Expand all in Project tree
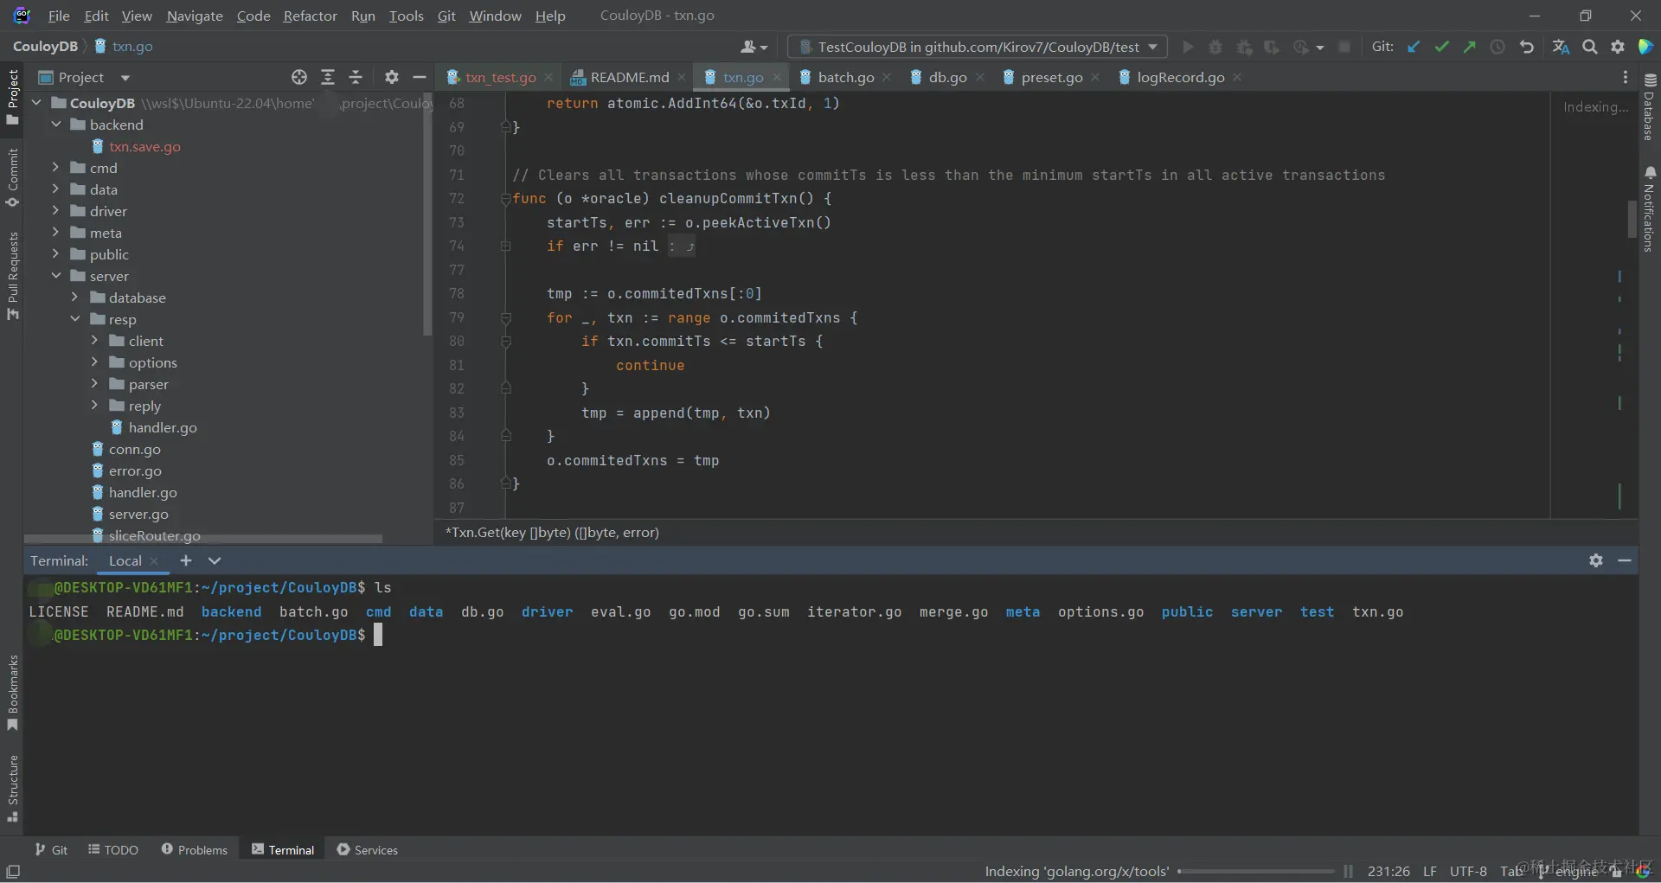 click(x=328, y=77)
